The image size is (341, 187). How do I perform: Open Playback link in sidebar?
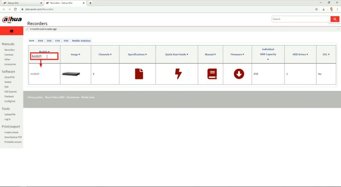click(x=9, y=96)
